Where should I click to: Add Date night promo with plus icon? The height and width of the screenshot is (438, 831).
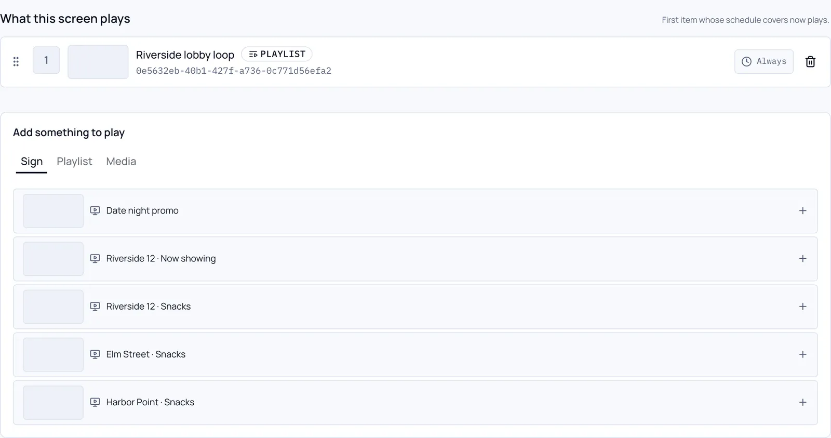[x=803, y=211]
